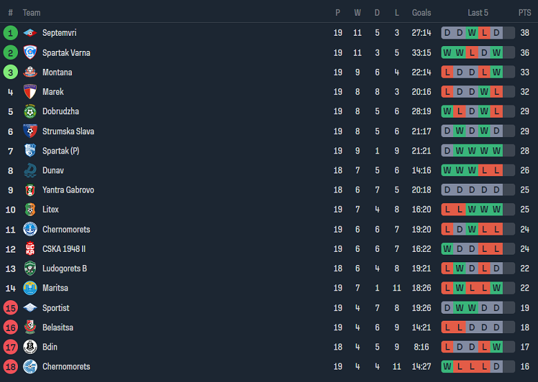Viewport: 538px width, 382px height.
Task: Click the Dobrudzha green crest
Action: pos(30,112)
